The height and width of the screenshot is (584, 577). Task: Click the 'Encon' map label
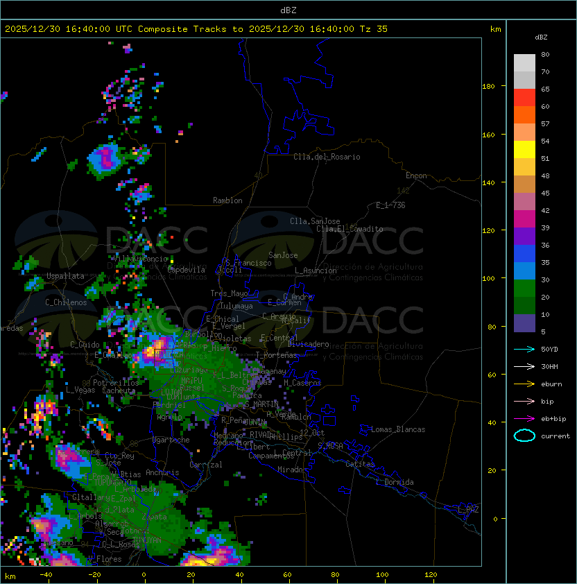416,175
